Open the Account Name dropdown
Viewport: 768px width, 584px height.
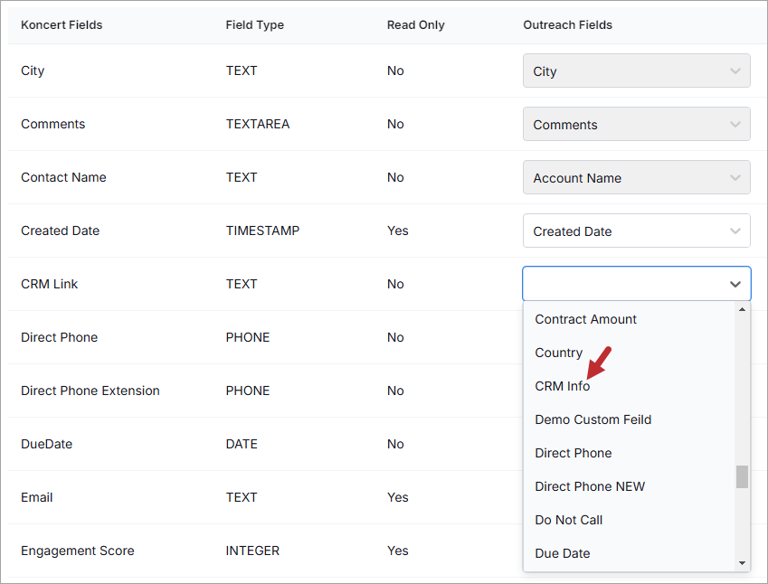click(x=636, y=178)
